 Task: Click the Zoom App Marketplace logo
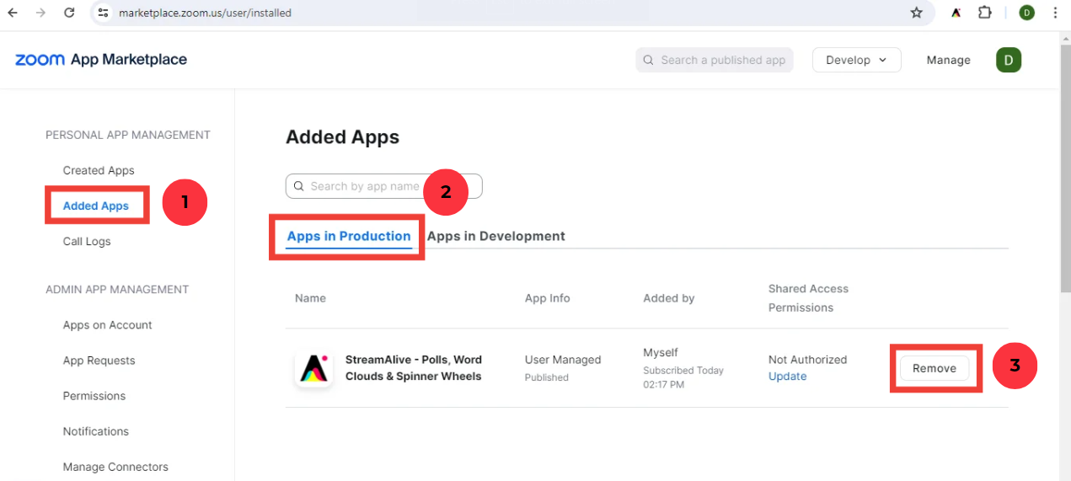101,60
